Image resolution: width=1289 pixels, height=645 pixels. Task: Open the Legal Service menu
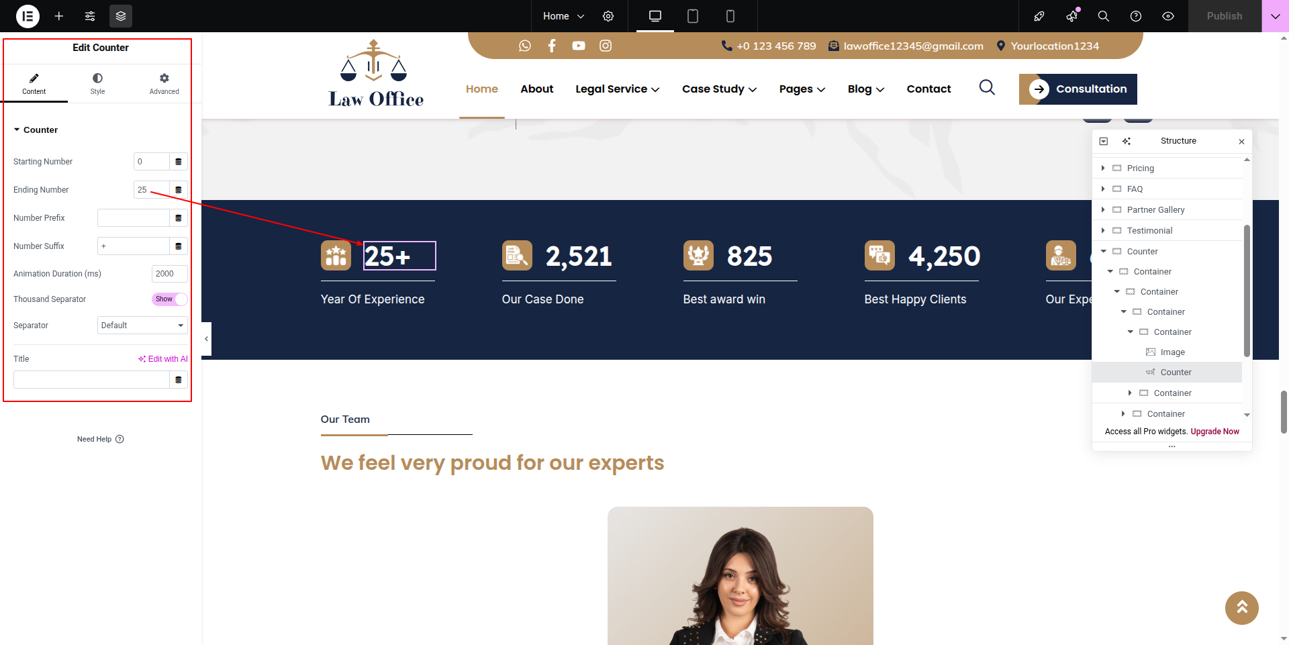click(618, 89)
